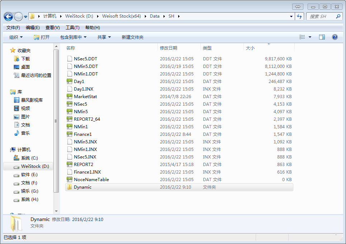Select the MarketStat DAT file icon
Viewport: 346px width, 244px height.
point(70,96)
